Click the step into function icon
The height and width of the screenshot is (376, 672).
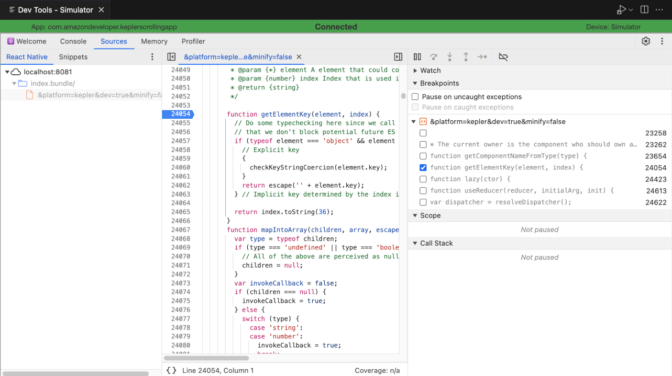(x=449, y=56)
